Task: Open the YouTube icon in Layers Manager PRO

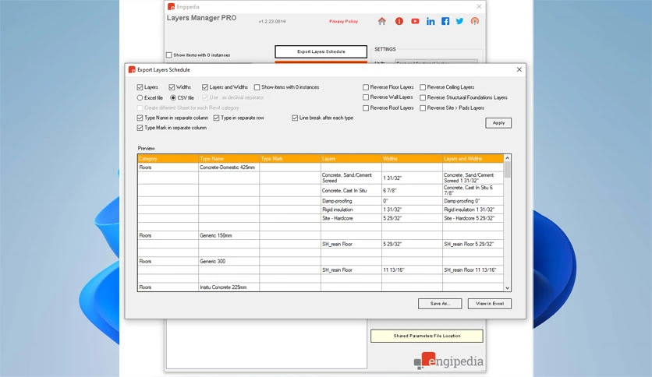Action: 415,21
